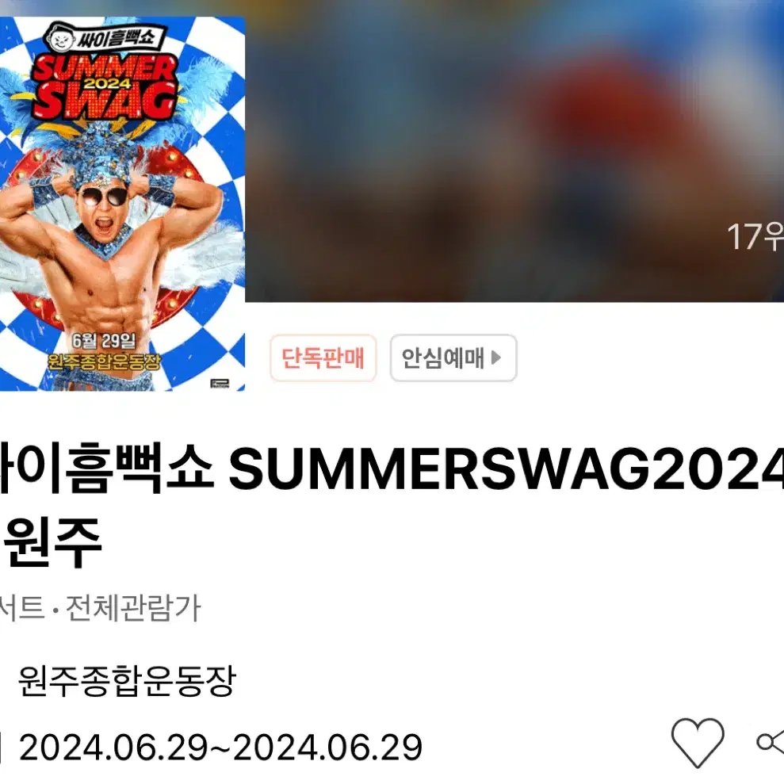
Task: Click yellow 원주종합운동장 text on the poster
Action: point(105,361)
